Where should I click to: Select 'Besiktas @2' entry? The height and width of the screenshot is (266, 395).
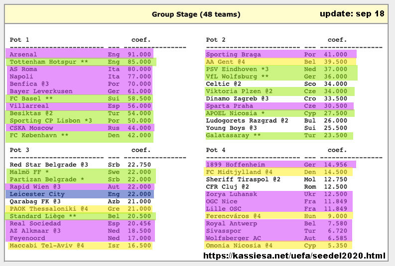tap(31, 113)
